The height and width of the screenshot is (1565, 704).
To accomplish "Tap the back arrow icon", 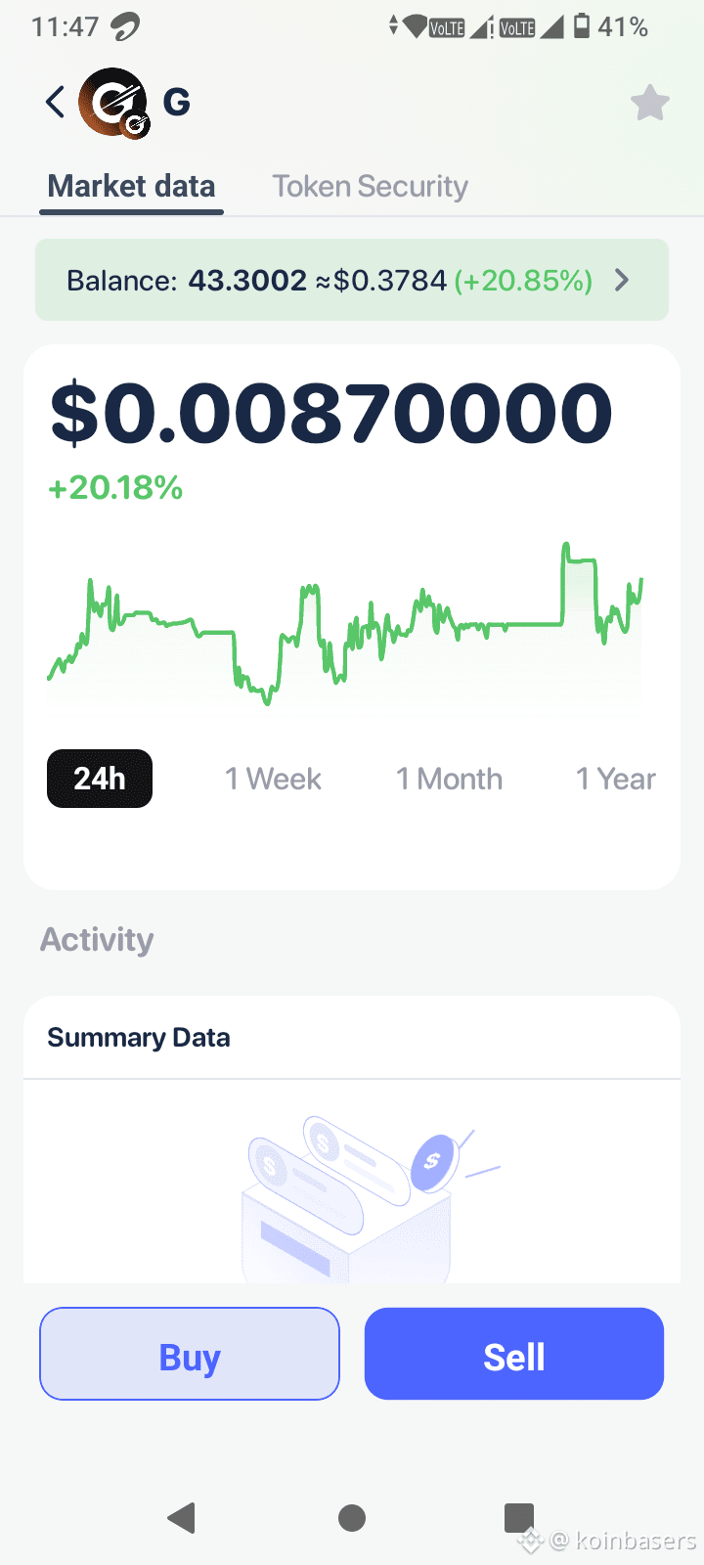I will tap(55, 102).
